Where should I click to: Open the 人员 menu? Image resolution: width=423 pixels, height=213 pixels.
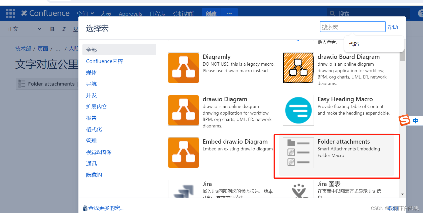106,14
